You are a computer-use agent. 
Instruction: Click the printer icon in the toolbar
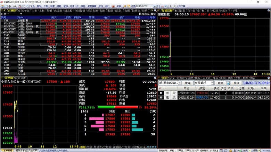click(24, 6)
